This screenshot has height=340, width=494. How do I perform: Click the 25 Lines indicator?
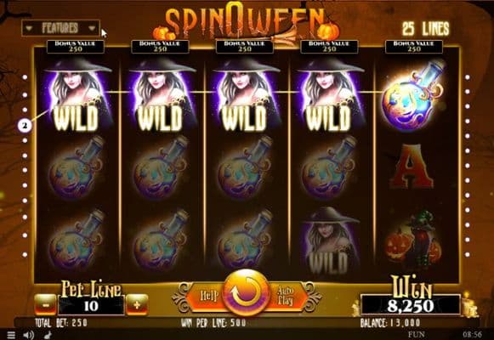tap(426, 29)
